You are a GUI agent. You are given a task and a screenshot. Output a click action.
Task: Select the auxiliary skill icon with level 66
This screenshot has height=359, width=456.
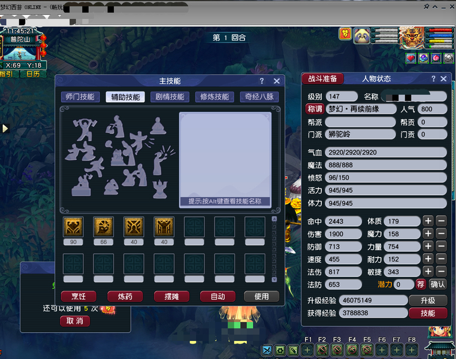click(103, 227)
